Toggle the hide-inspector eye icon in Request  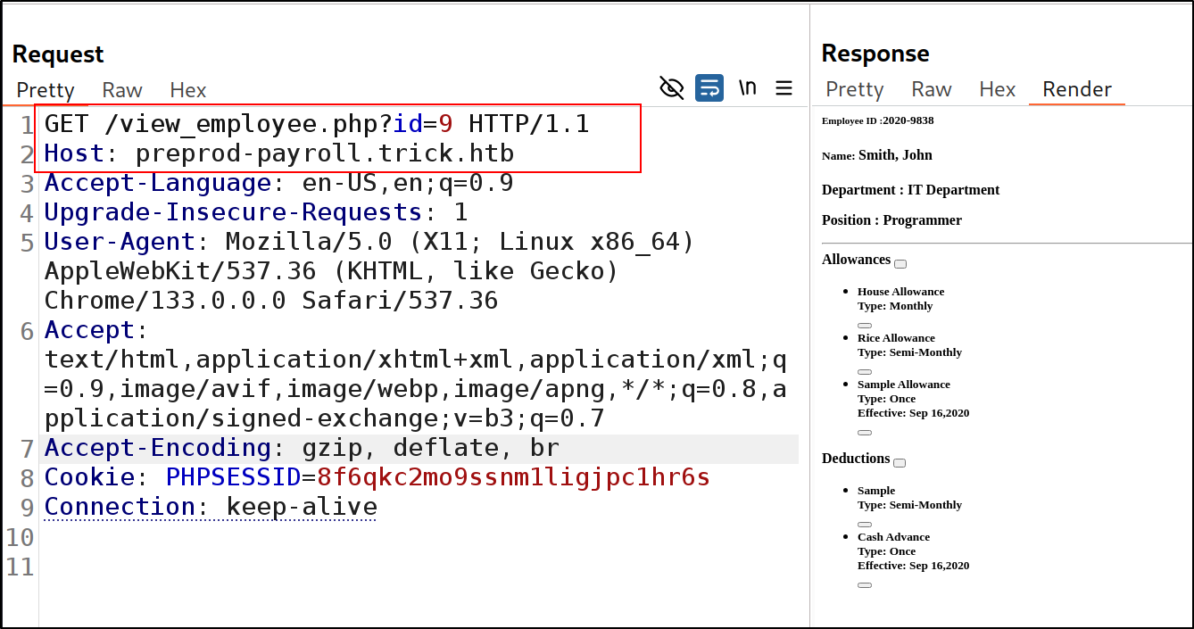click(671, 87)
